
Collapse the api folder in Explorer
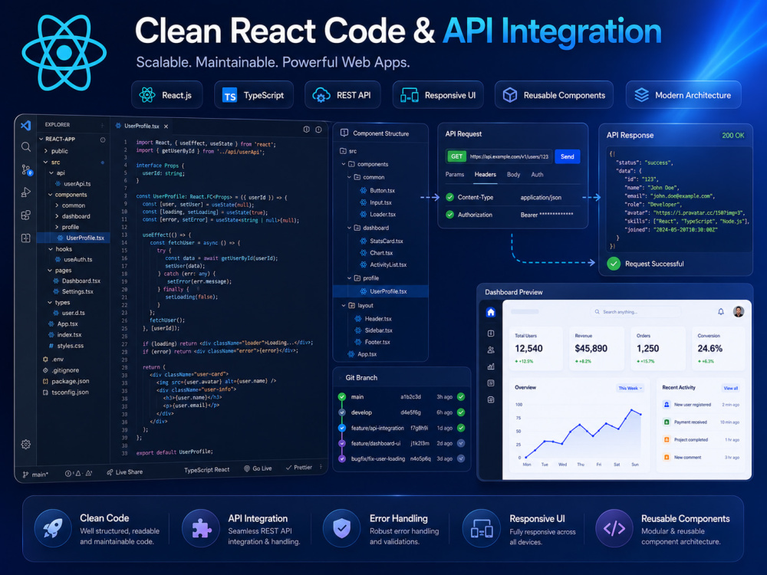point(51,172)
